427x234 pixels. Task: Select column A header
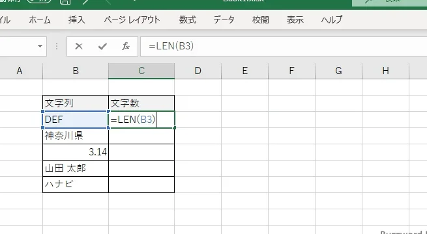tap(20, 71)
